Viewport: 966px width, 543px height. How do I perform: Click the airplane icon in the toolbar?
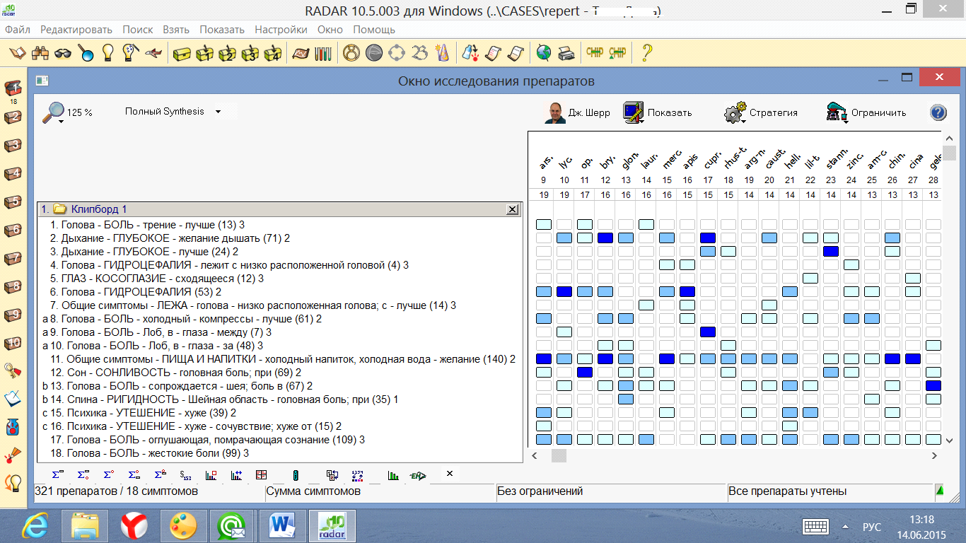tap(152, 53)
